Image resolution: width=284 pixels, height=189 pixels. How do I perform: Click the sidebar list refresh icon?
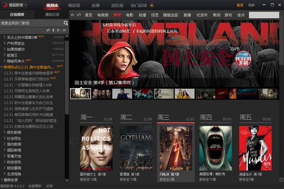[x=48, y=30]
